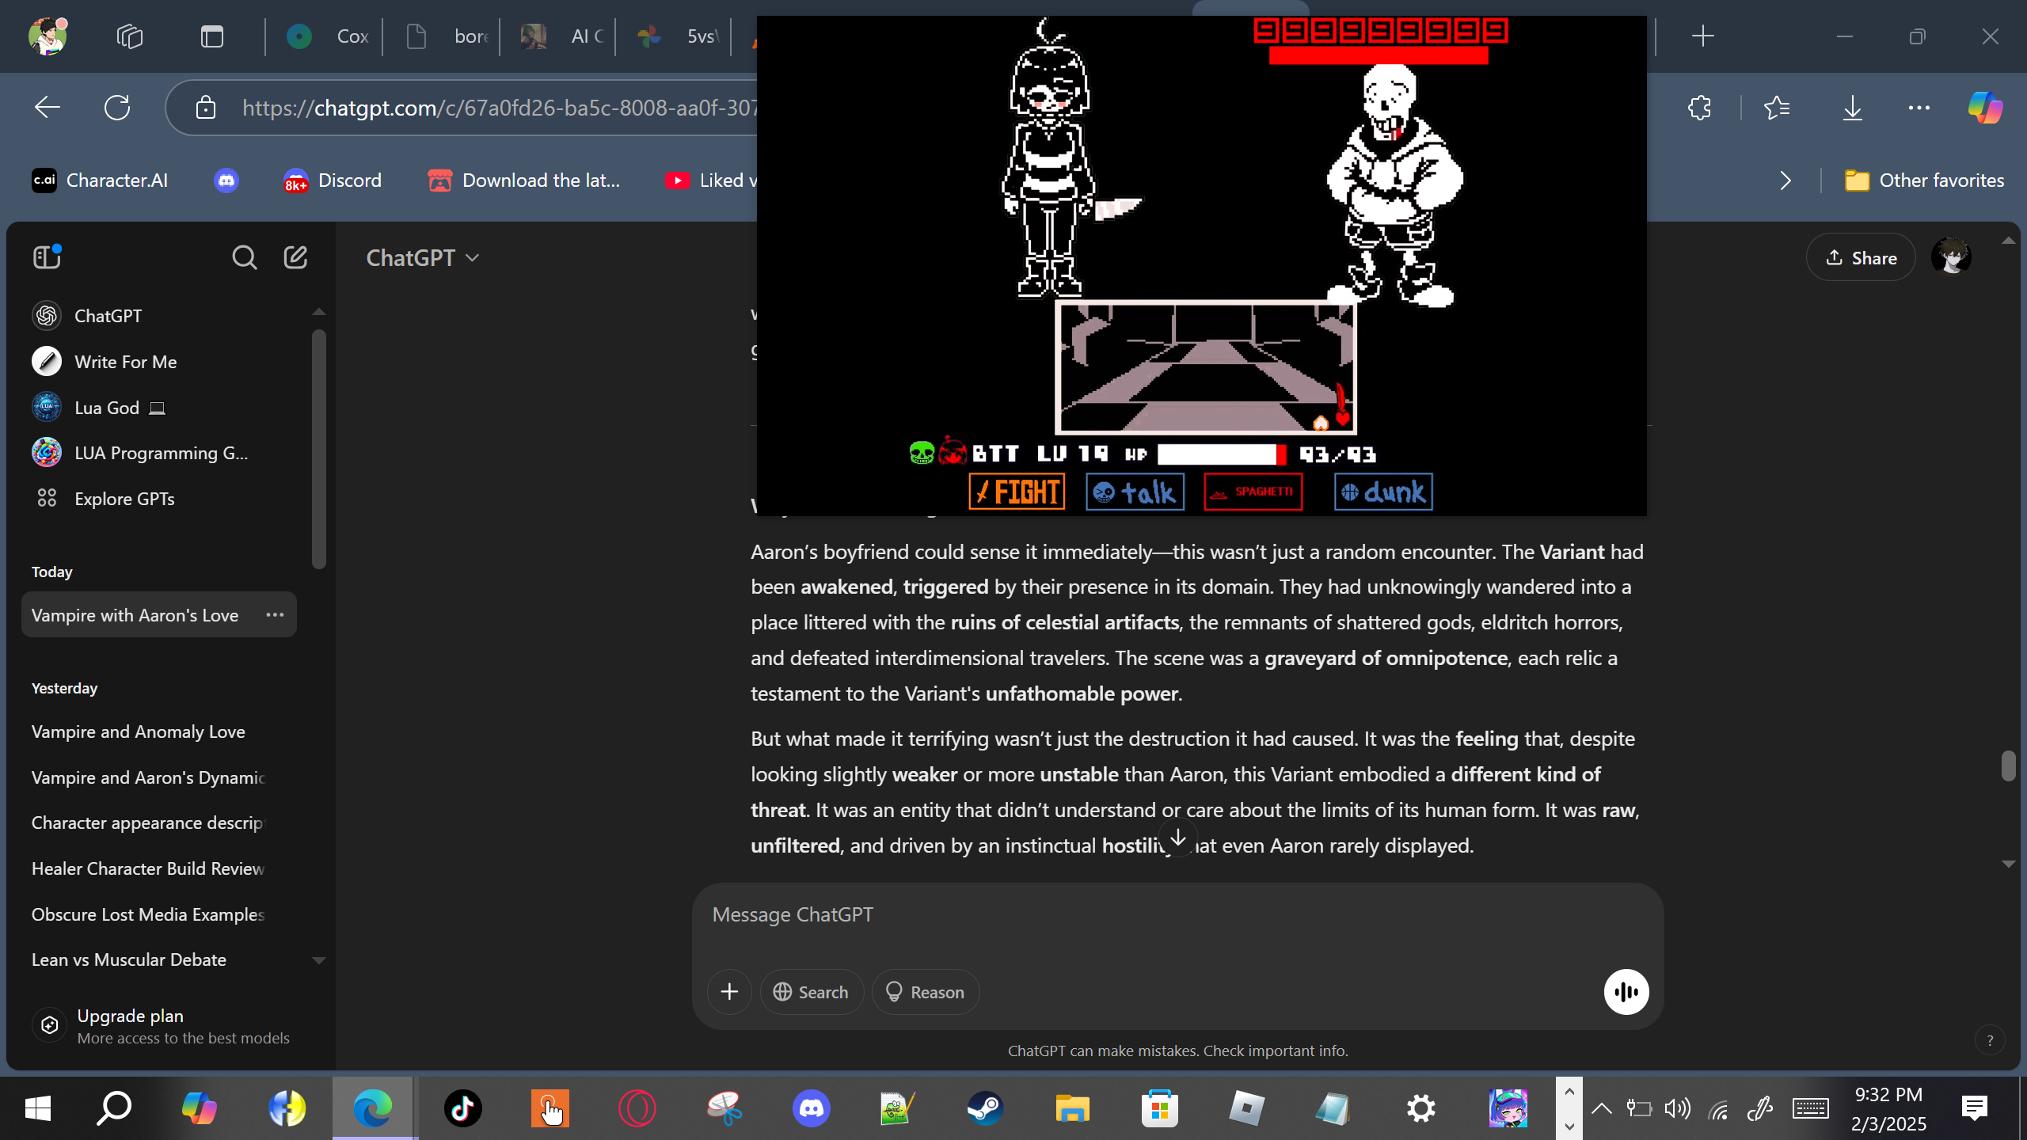Expand the ChatGPT model selector dropdown
Screen dimensions: 2027x1140
pos(423,258)
